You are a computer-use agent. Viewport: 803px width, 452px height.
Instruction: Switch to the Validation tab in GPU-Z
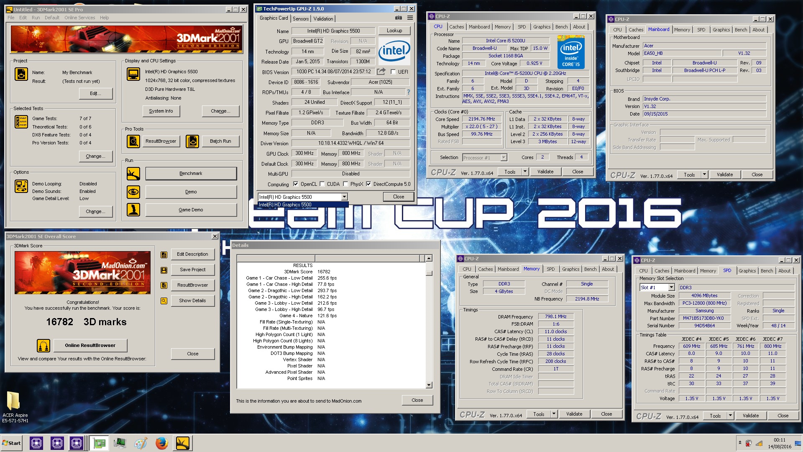(323, 19)
